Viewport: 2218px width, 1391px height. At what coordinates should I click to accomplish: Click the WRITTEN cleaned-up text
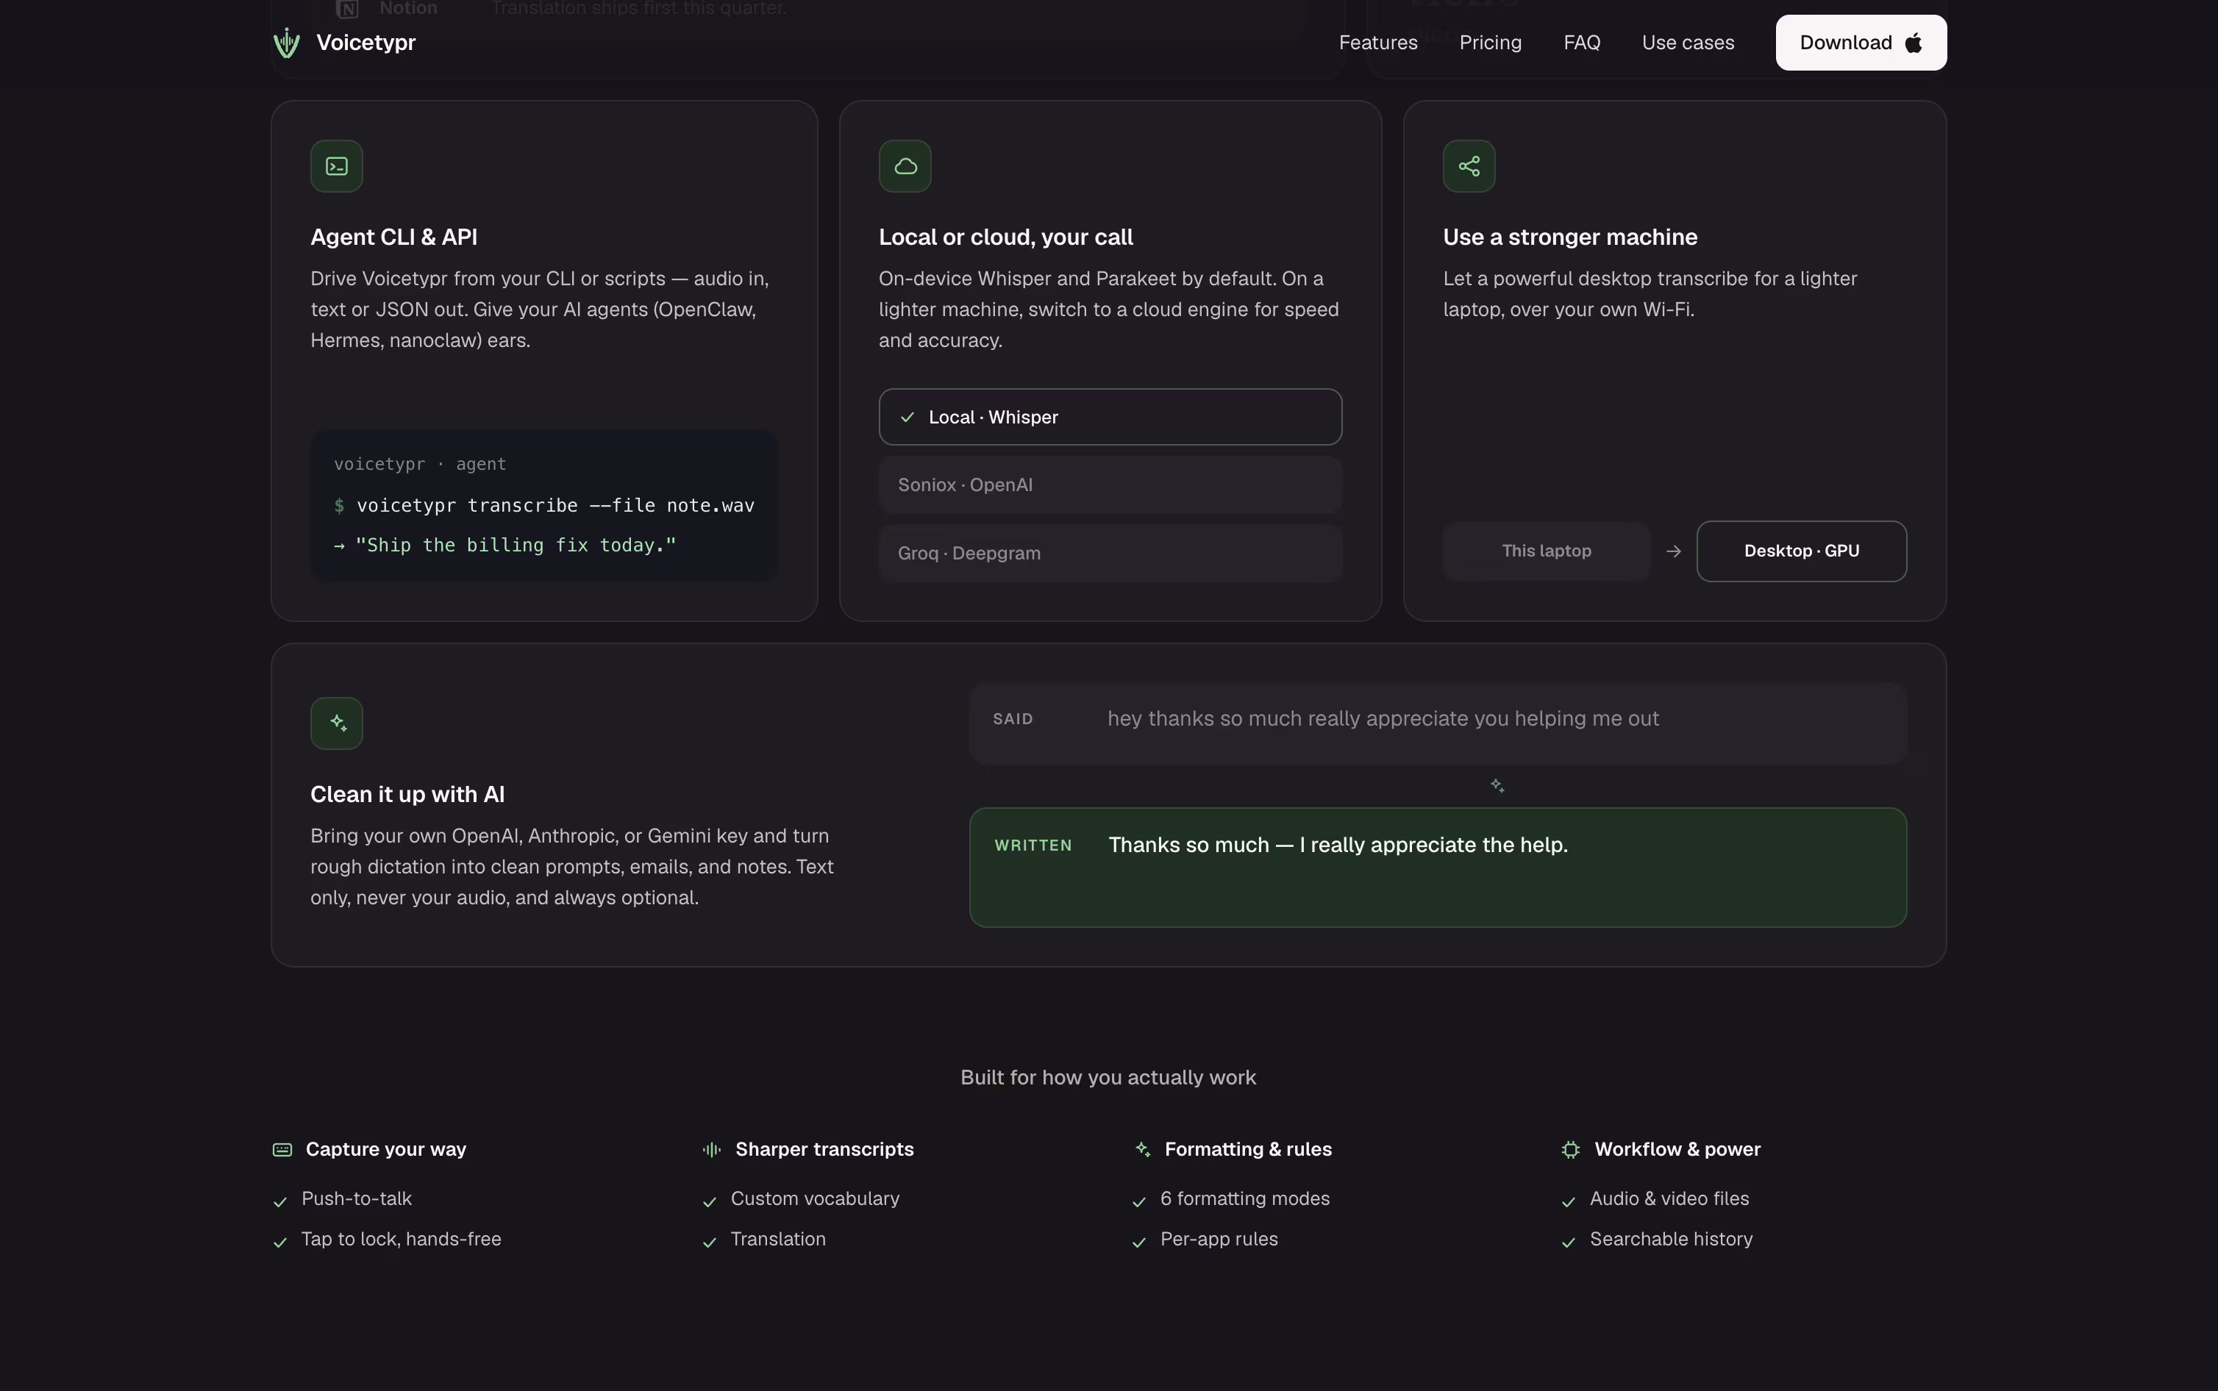[1338, 845]
